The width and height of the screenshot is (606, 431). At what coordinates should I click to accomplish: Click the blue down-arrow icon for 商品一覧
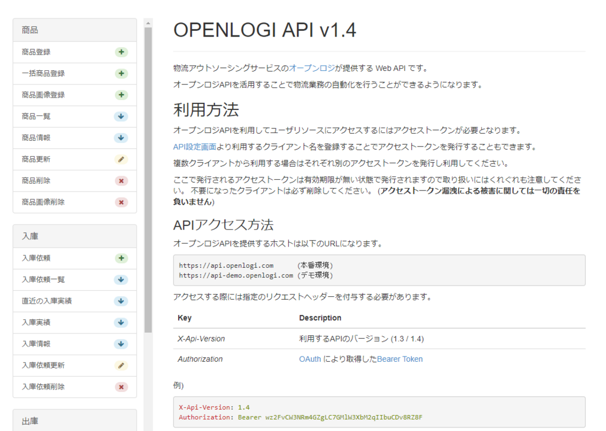pos(121,116)
